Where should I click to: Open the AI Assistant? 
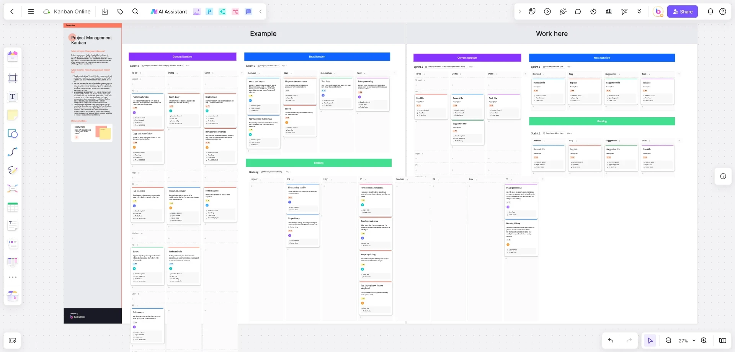pos(169,11)
